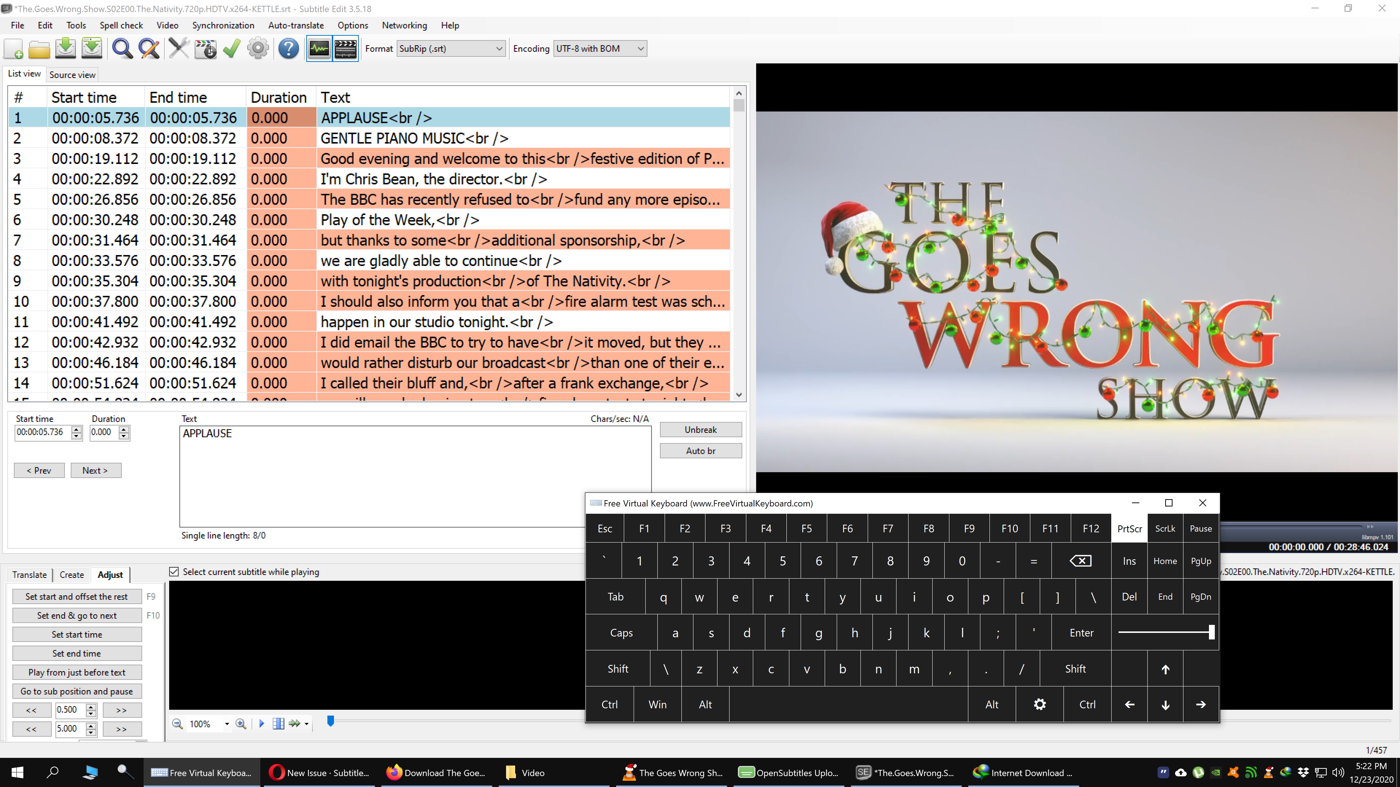Open Subtitle Edit settings
The image size is (1400, 787).
pyautogui.click(x=258, y=48)
